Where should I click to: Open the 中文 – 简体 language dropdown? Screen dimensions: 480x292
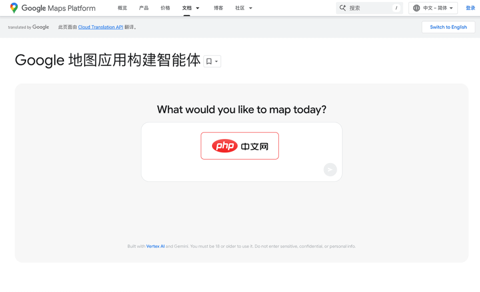[x=433, y=8]
